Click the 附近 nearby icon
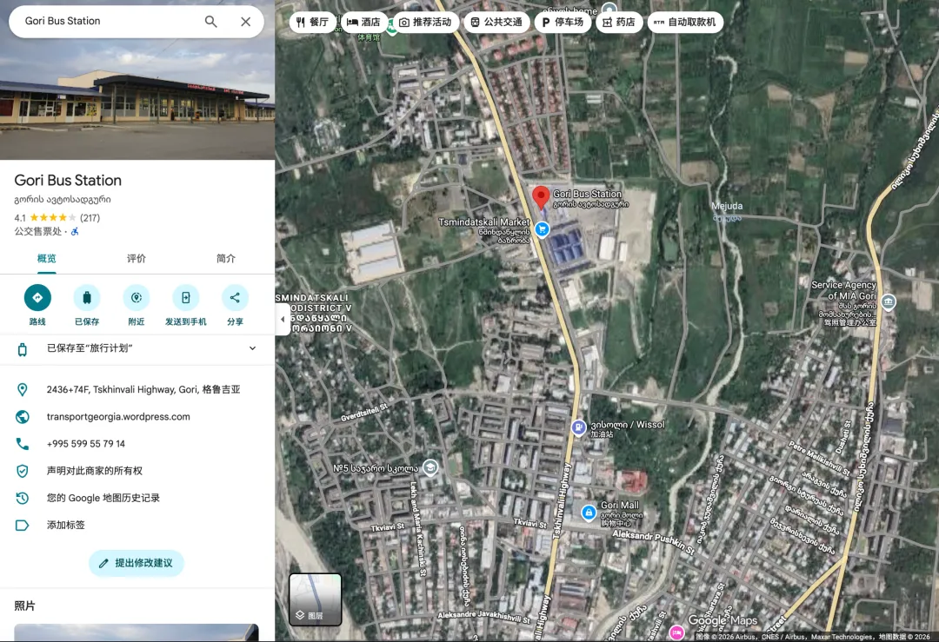The height and width of the screenshot is (642, 939). point(137,297)
